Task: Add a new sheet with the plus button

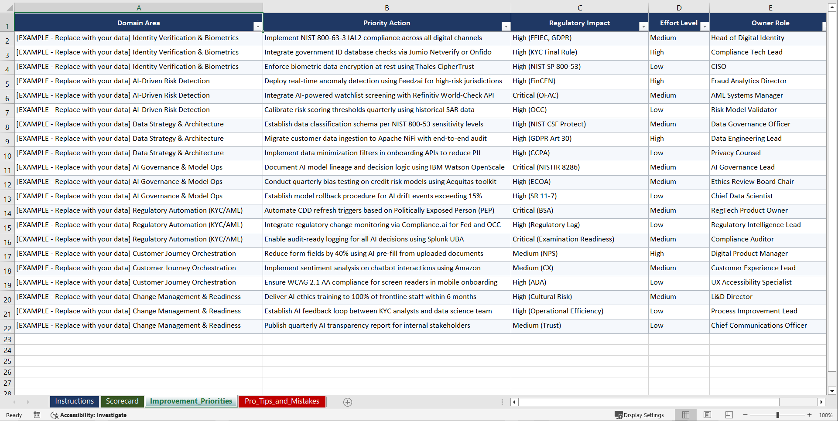Action: [x=348, y=402]
